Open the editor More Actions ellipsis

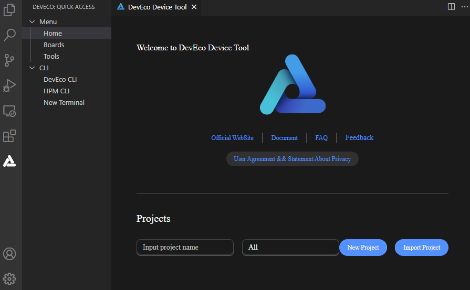464,7
